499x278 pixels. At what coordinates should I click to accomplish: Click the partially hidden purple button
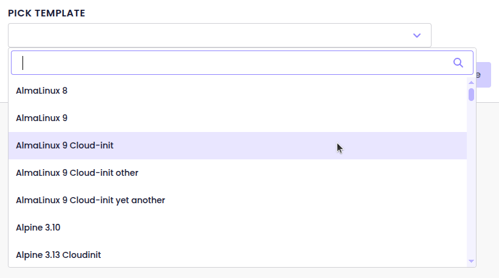(x=484, y=75)
